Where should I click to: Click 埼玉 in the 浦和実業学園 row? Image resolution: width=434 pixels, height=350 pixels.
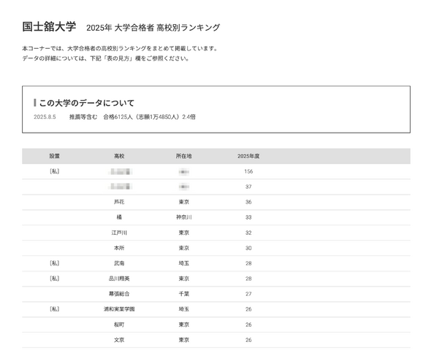[x=184, y=309]
